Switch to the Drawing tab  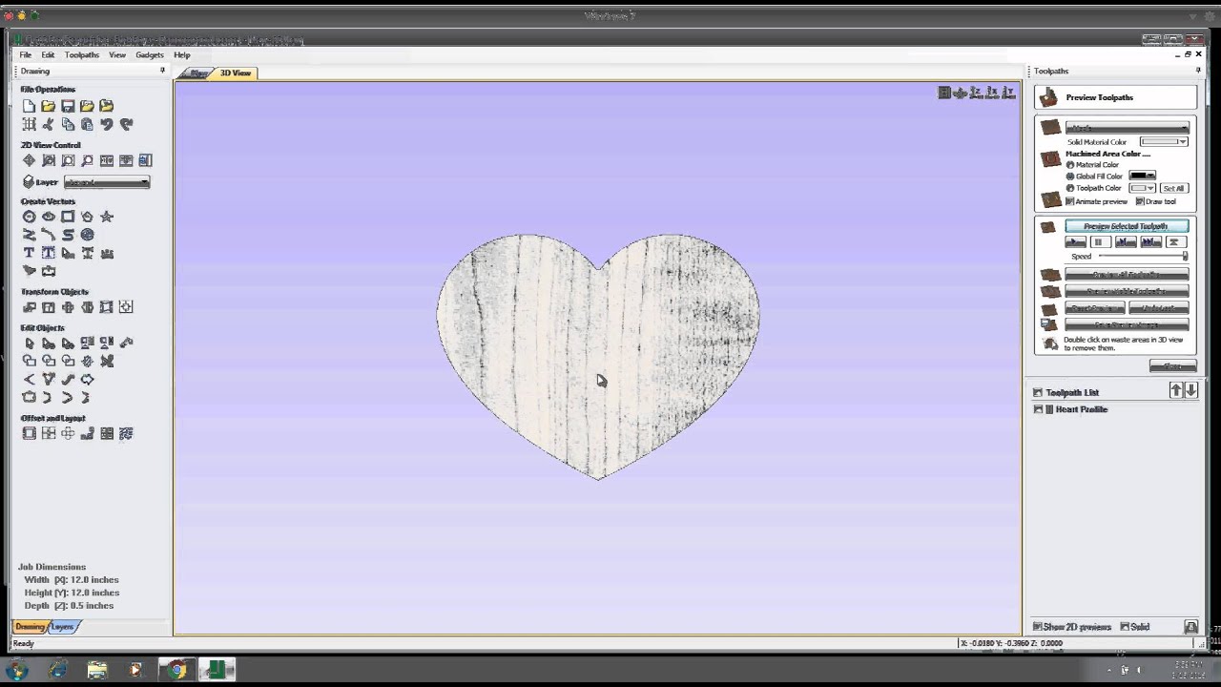point(30,627)
